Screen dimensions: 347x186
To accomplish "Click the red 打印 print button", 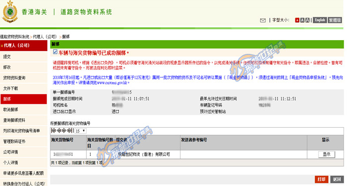I will point(321,179).
